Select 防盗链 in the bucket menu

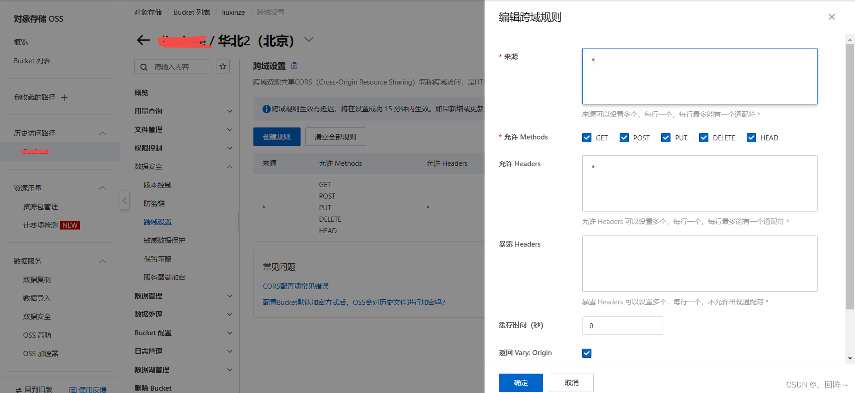pyautogui.click(x=154, y=203)
